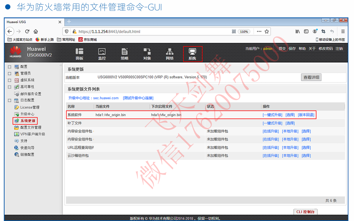The width and height of the screenshot is (354, 221).
Task: Open a new tab with plus icon
Action: [x=69, y=22]
